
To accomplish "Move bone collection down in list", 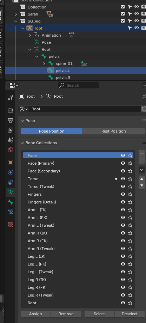I will tap(142, 185).
